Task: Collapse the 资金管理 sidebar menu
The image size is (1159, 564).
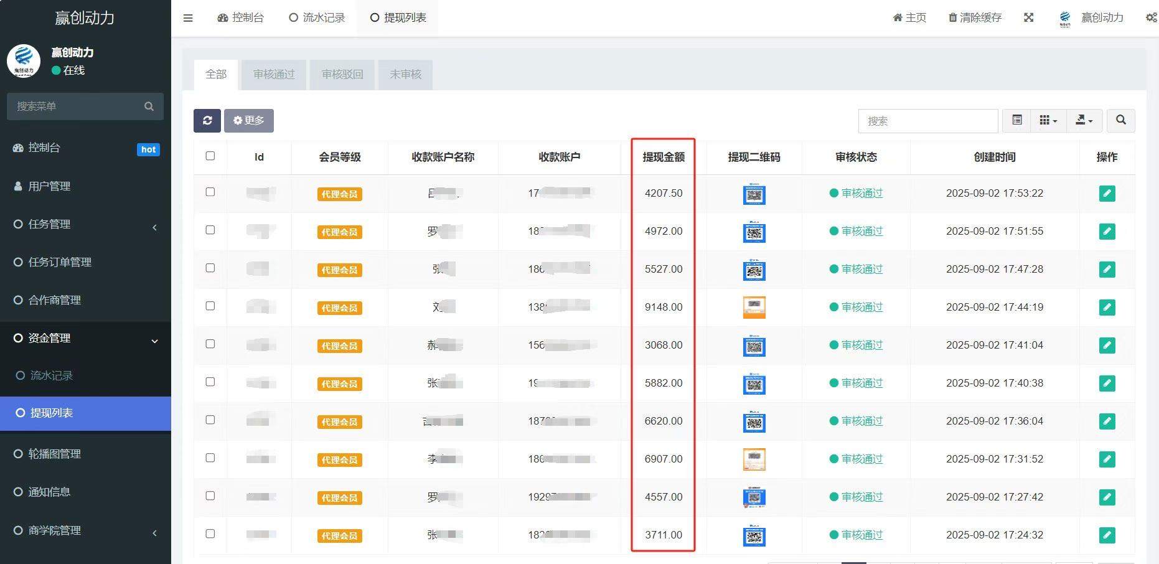Action: (x=85, y=338)
